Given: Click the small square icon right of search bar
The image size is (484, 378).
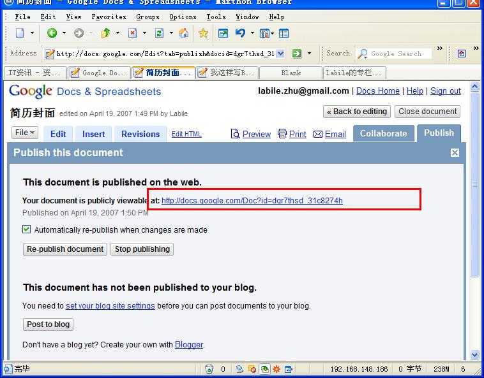Looking at the screenshot, I should pos(462,54).
